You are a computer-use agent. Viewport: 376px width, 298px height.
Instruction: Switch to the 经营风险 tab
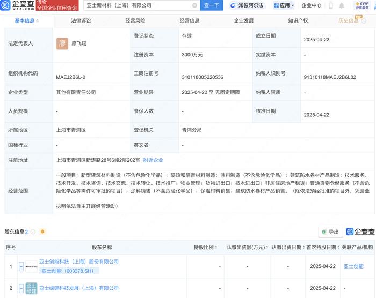(x=135, y=21)
